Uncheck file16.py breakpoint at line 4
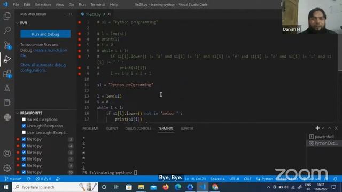Viewport: 342px width, 192px height. [24, 146]
